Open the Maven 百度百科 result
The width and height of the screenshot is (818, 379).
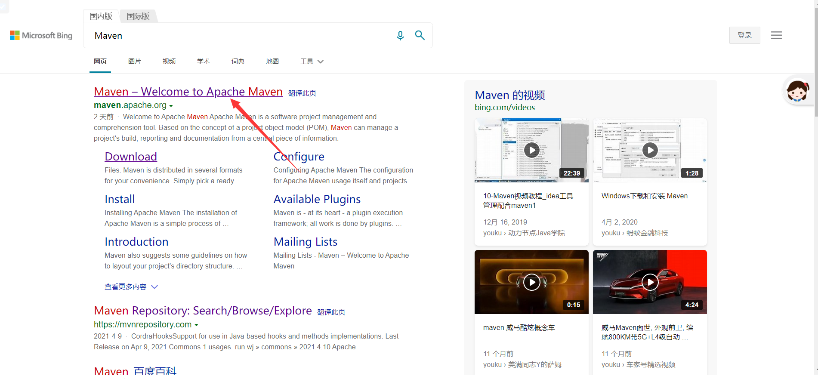135,371
